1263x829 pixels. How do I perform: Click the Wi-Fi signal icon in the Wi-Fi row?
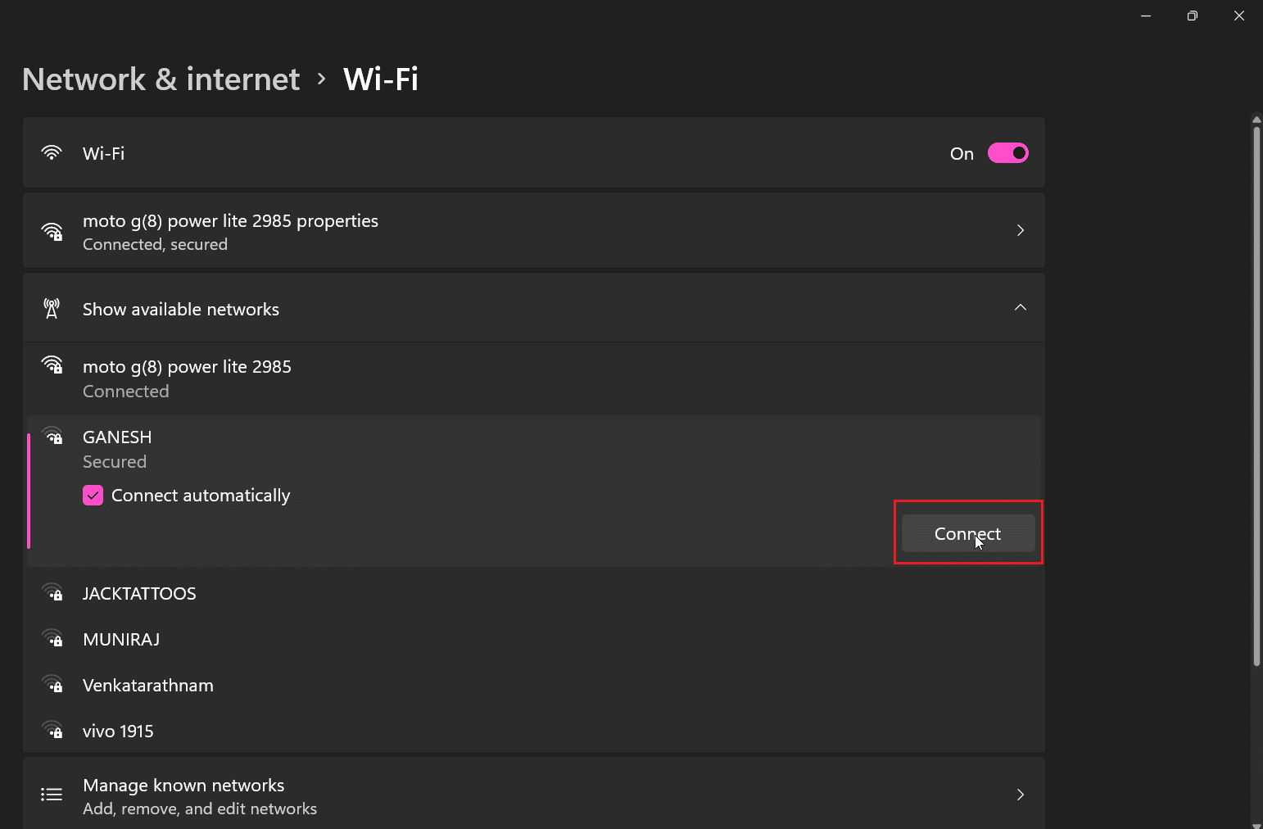pos(52,153)
